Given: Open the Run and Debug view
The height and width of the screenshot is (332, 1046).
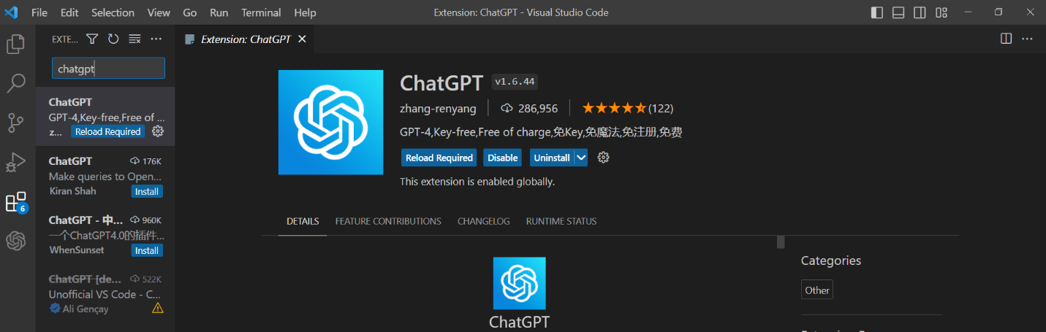Looking at the screenshot, I should point(15,162).
